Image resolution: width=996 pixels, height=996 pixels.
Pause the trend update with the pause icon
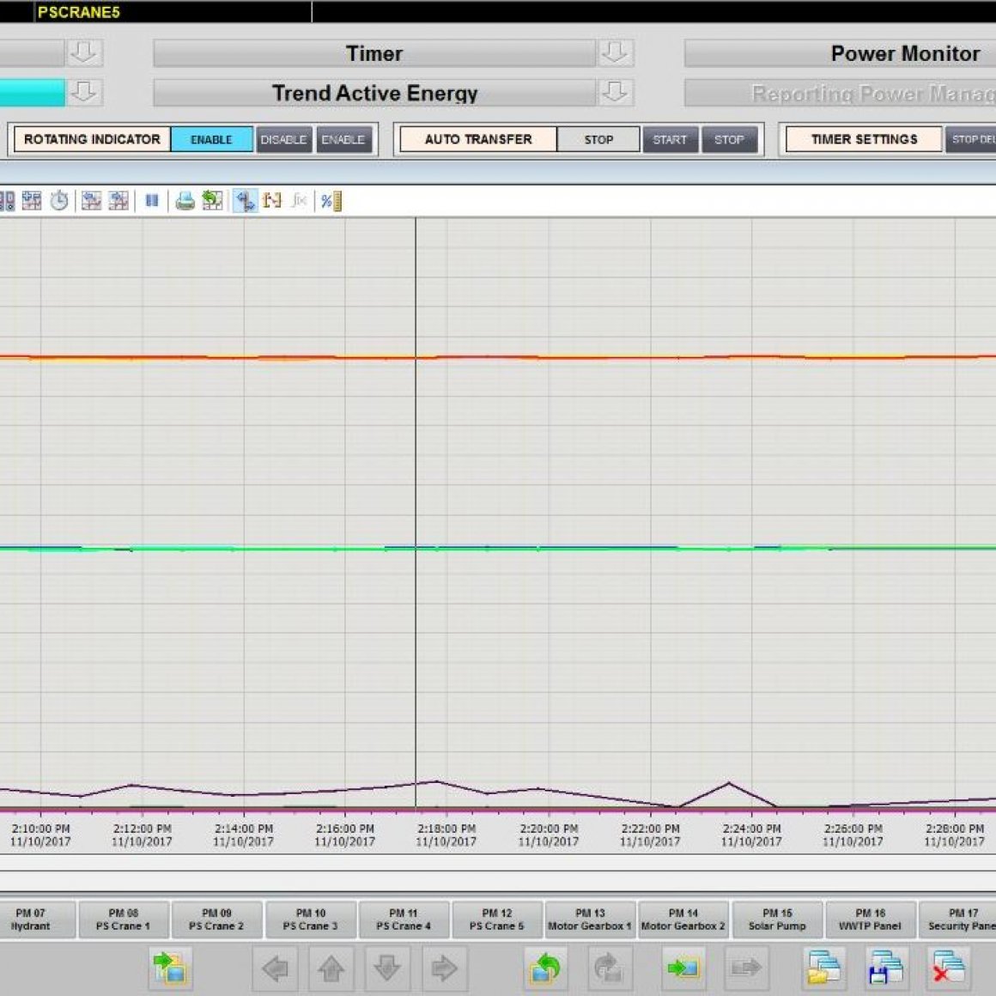(152, 201)
